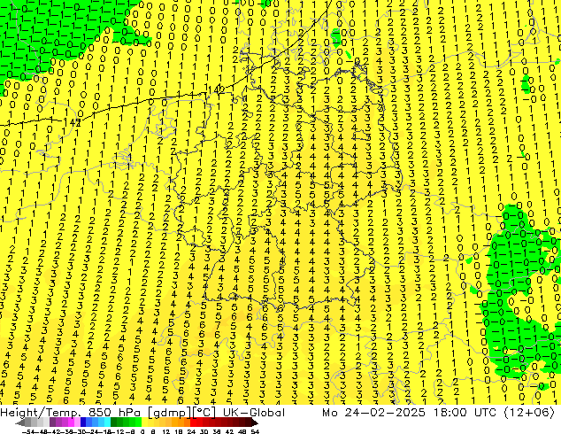Click the '[gdmp]' unit label

click(168, 414)
